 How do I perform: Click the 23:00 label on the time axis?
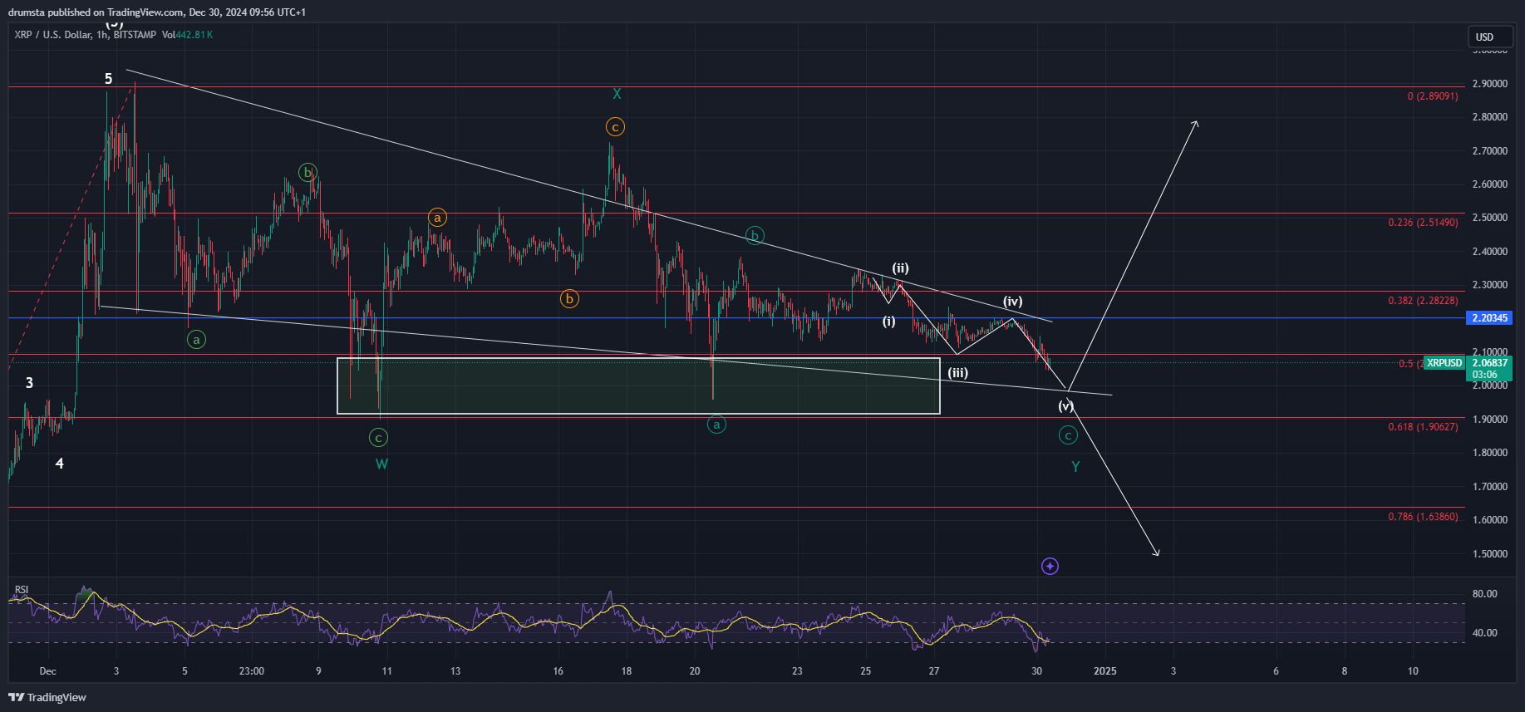pyautogui.click(x=252, y=671)
